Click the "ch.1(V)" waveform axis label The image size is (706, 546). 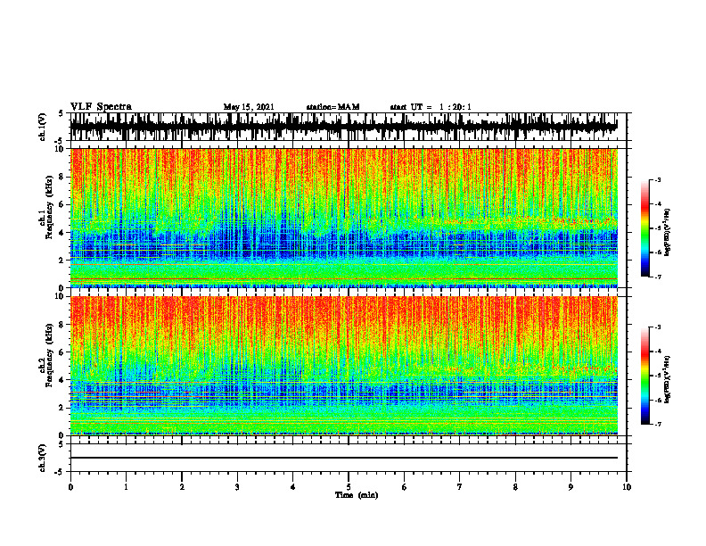tap(43, 127)
